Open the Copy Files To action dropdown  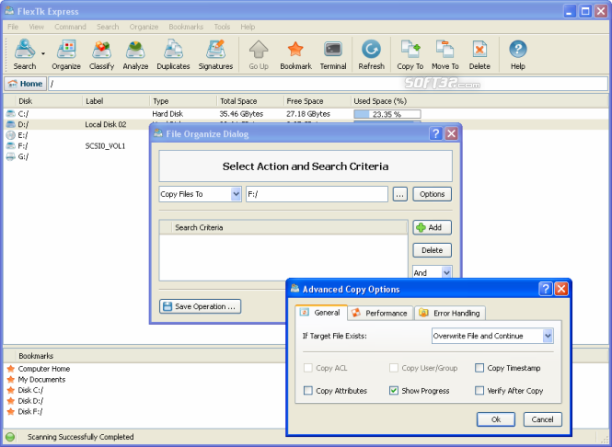coord(201,194)
